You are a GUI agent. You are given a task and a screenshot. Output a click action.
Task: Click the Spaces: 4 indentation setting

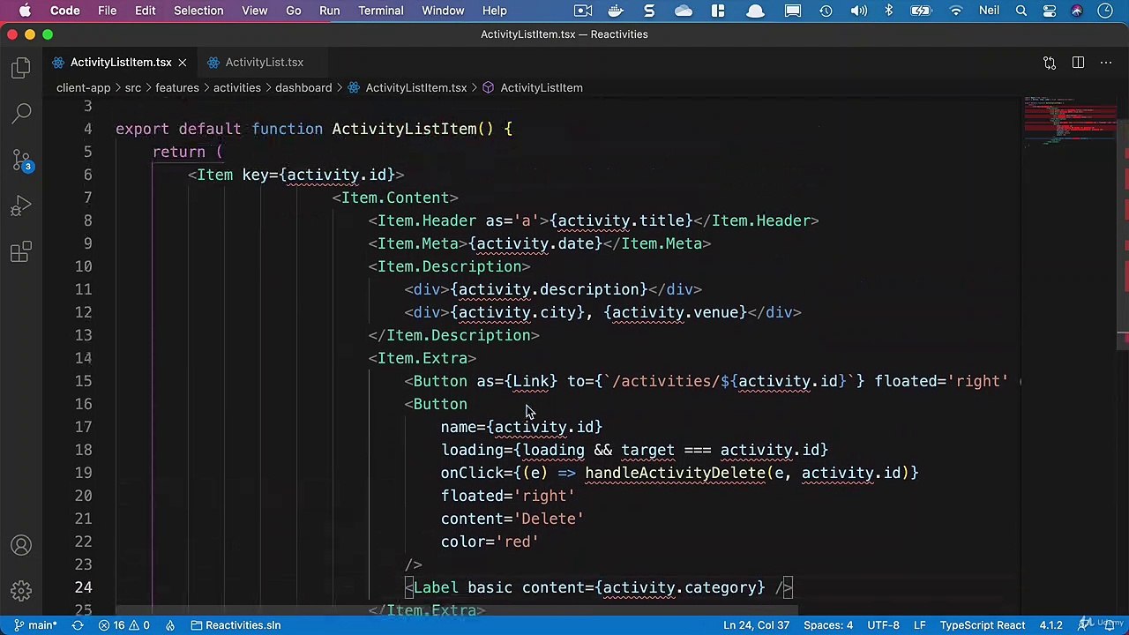click(828, 625)
